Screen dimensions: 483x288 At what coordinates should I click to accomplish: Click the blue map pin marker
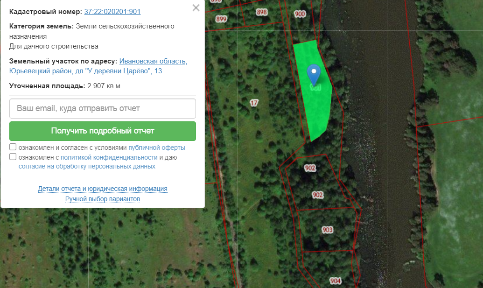(x=314, y=74)
